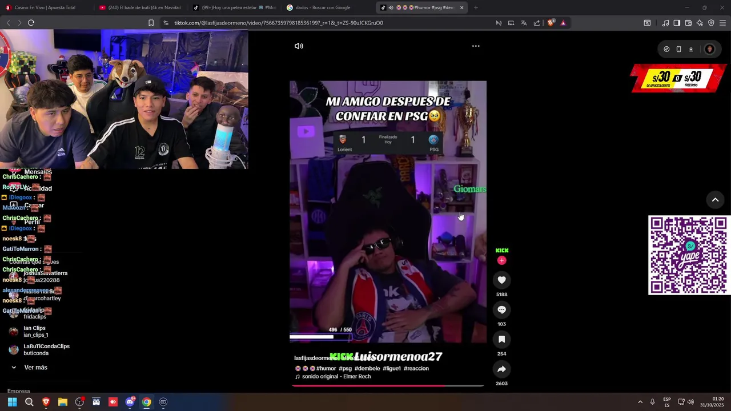Image resolution: width=731 pixels, height=411 pixels.
Task: Show hidden system tray icons
Action: [640, 402]
